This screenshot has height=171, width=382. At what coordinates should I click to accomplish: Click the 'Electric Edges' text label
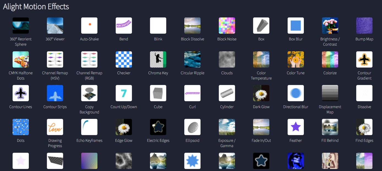[158, 140]
